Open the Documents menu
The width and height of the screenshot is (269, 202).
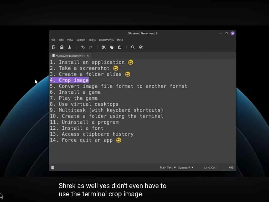pyautogui.click(x=106, y=40)
